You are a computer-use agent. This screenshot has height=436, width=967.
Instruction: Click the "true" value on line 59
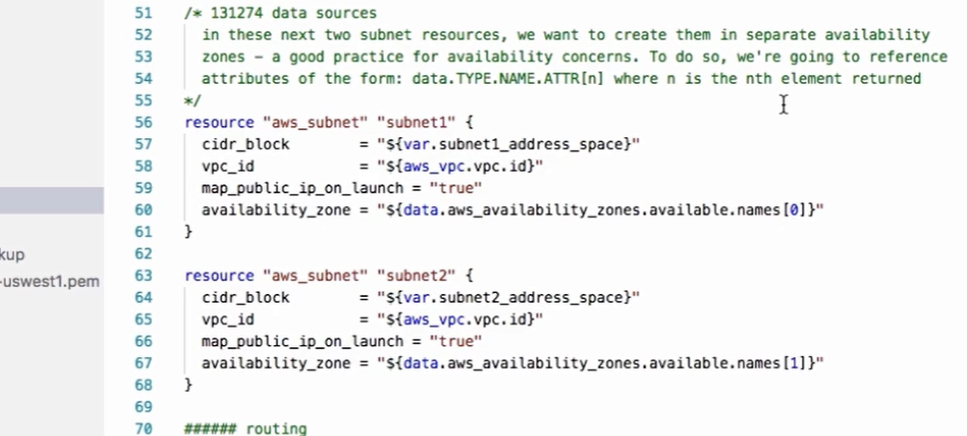pyautogui.click(x=456, y=188)
